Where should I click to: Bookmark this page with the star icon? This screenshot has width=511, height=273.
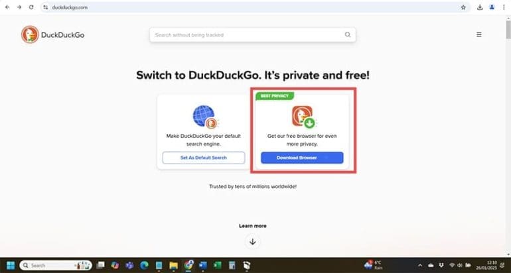click(x=463, y=7)
